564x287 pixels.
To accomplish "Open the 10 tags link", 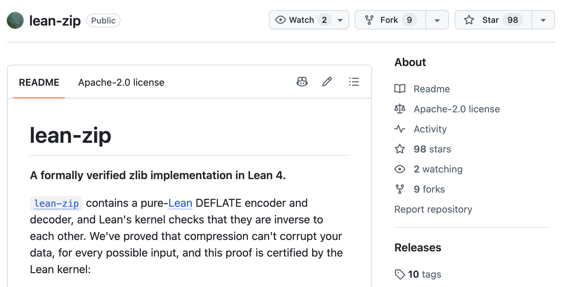I will click(x=425, y=274).
